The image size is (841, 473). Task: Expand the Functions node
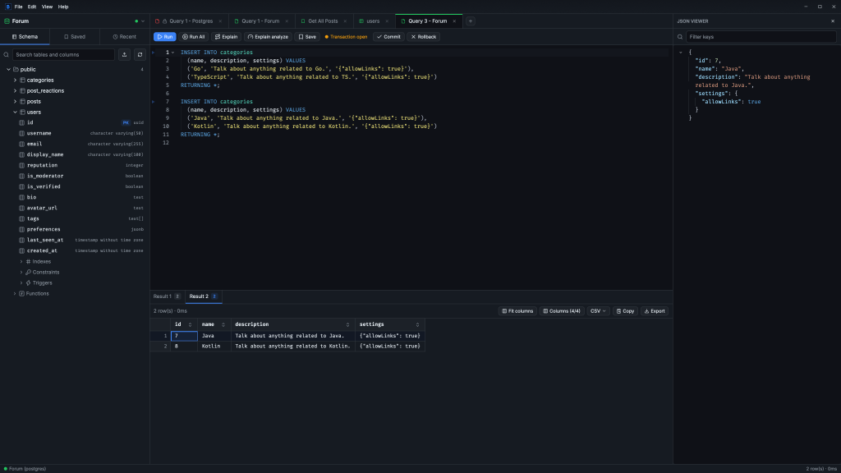(15, 294)
